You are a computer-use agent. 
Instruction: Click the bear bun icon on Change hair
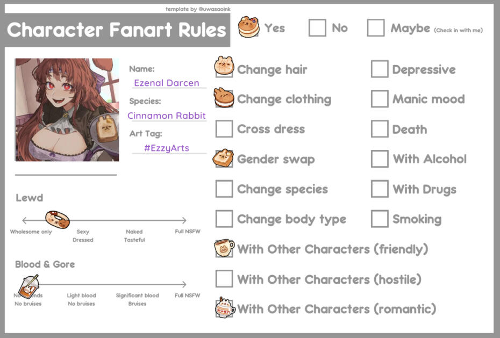pyautogui.click(x=224, y=67)
